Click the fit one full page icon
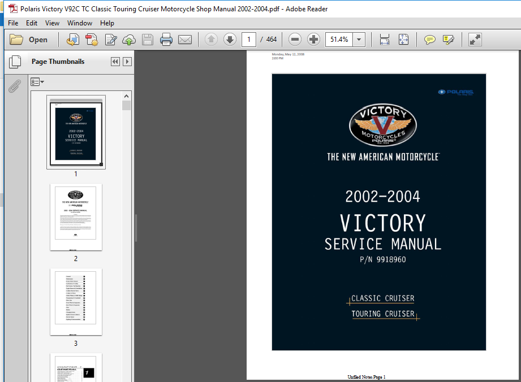Image resolution: width=521 pixels, height=382 pixels. (403, 40)
